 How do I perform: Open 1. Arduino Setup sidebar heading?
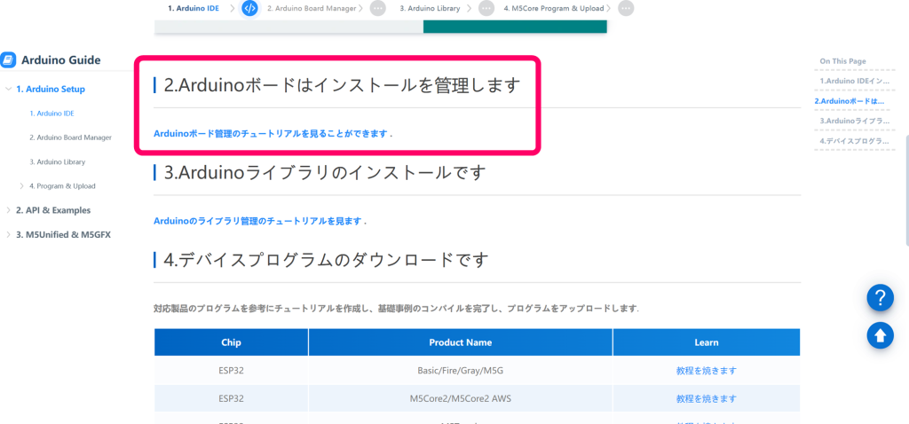51,90
